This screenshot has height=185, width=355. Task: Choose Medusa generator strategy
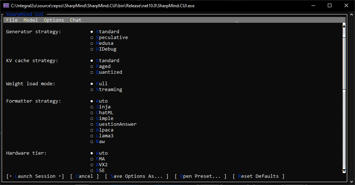(x=102, y=43)
